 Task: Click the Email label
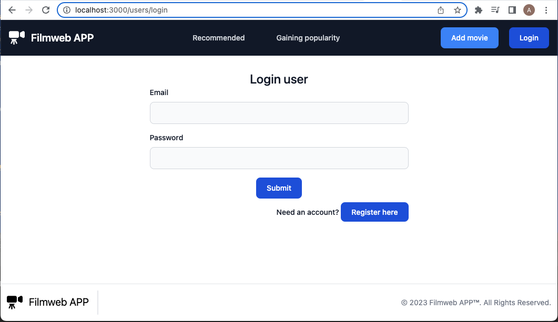(159, 92)
